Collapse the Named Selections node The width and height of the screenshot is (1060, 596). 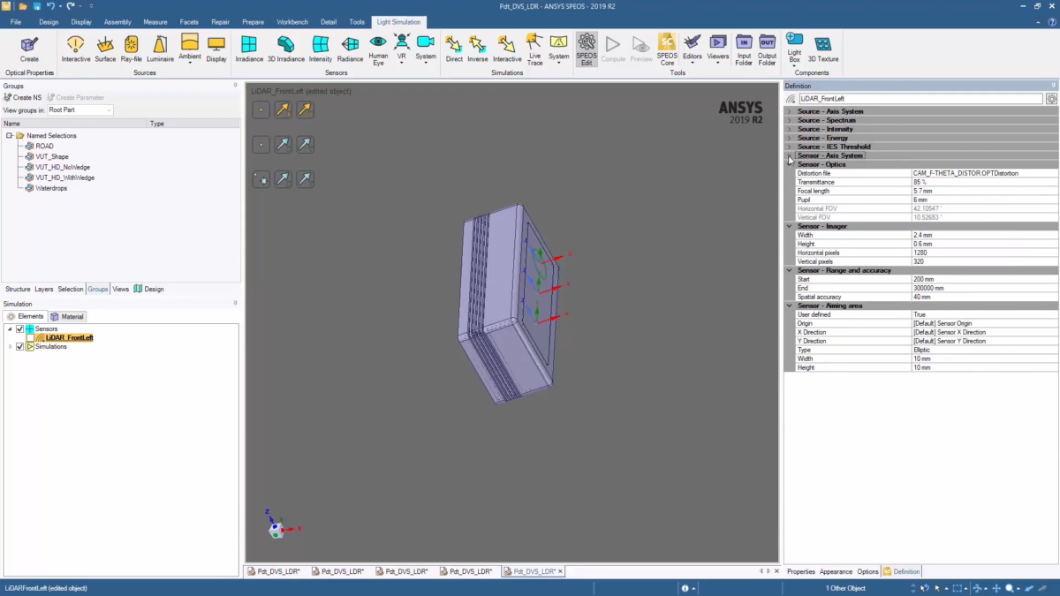pyautogui.click(x=9, y=136)
